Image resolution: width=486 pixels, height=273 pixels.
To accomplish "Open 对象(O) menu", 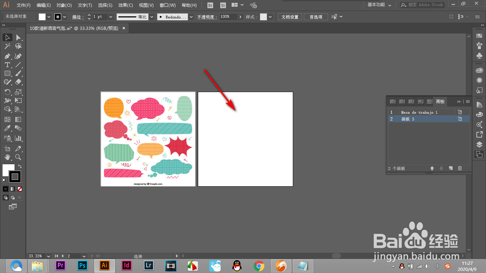I will pyautogui.click(x=64, y=5).
